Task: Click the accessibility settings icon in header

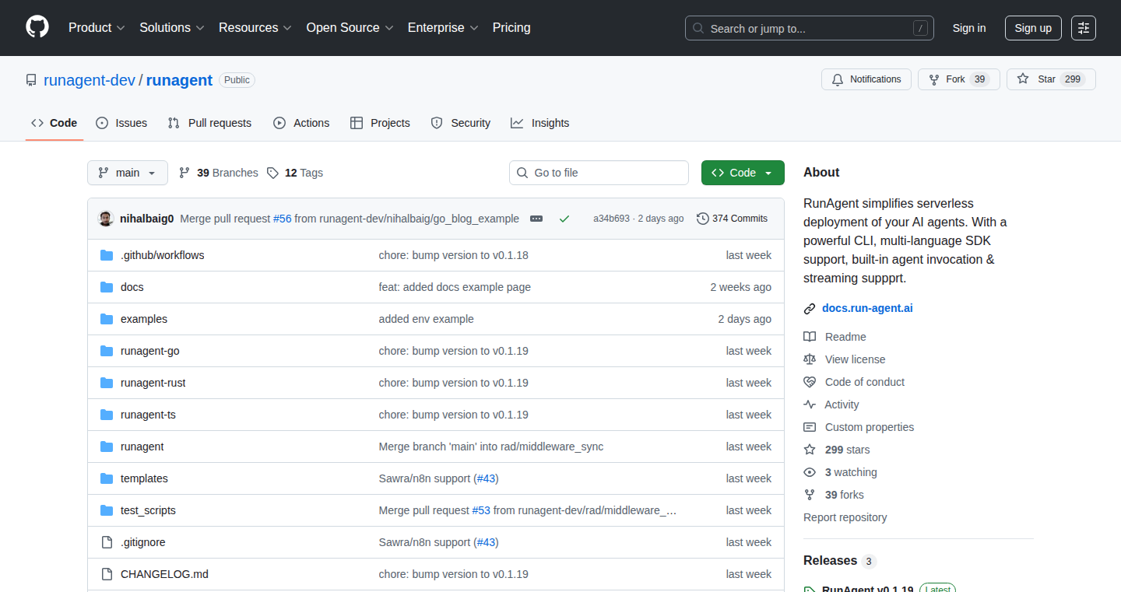Action: (1084, 28)
